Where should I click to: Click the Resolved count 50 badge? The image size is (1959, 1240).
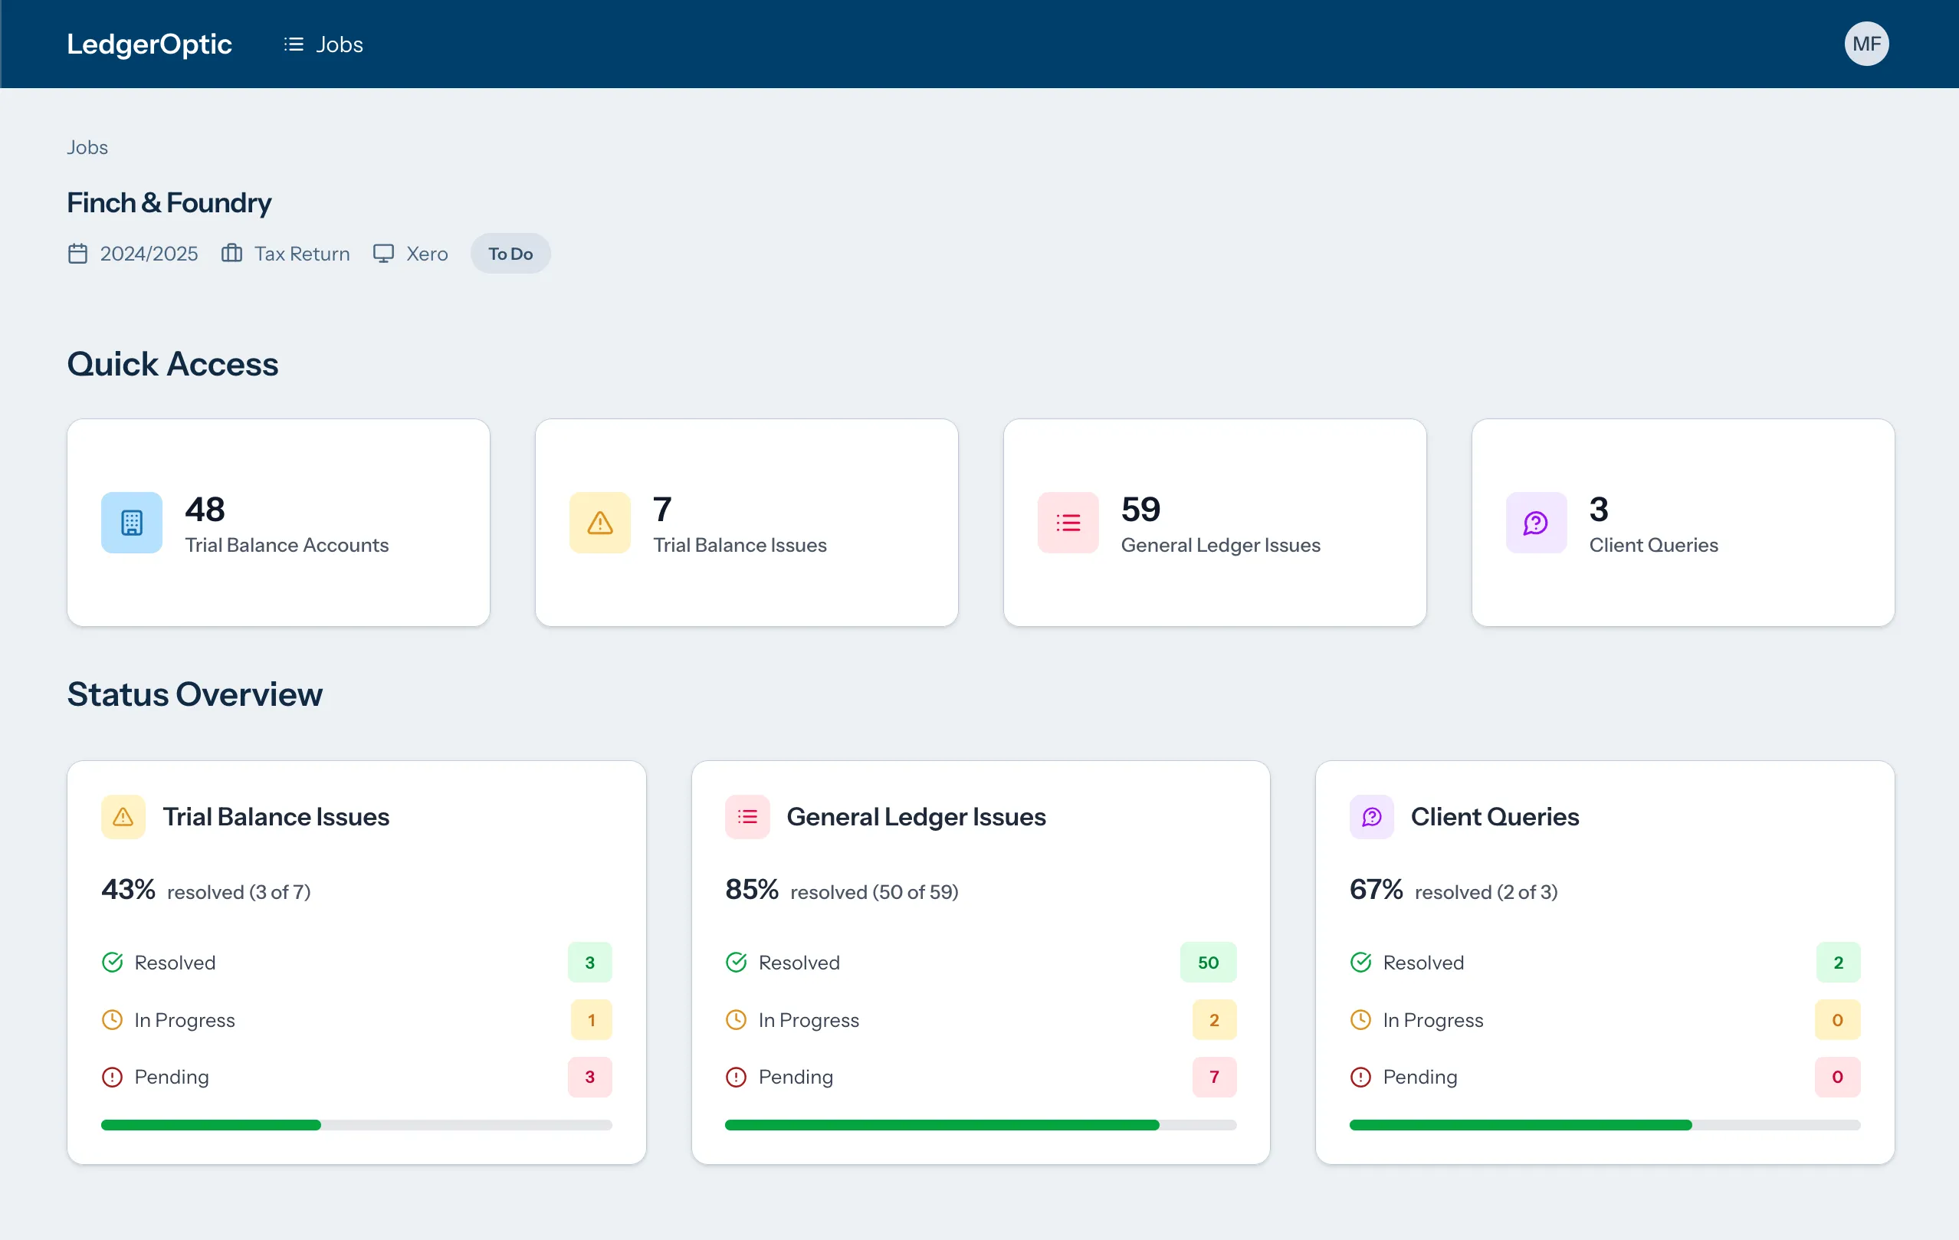coord(1207,963)
